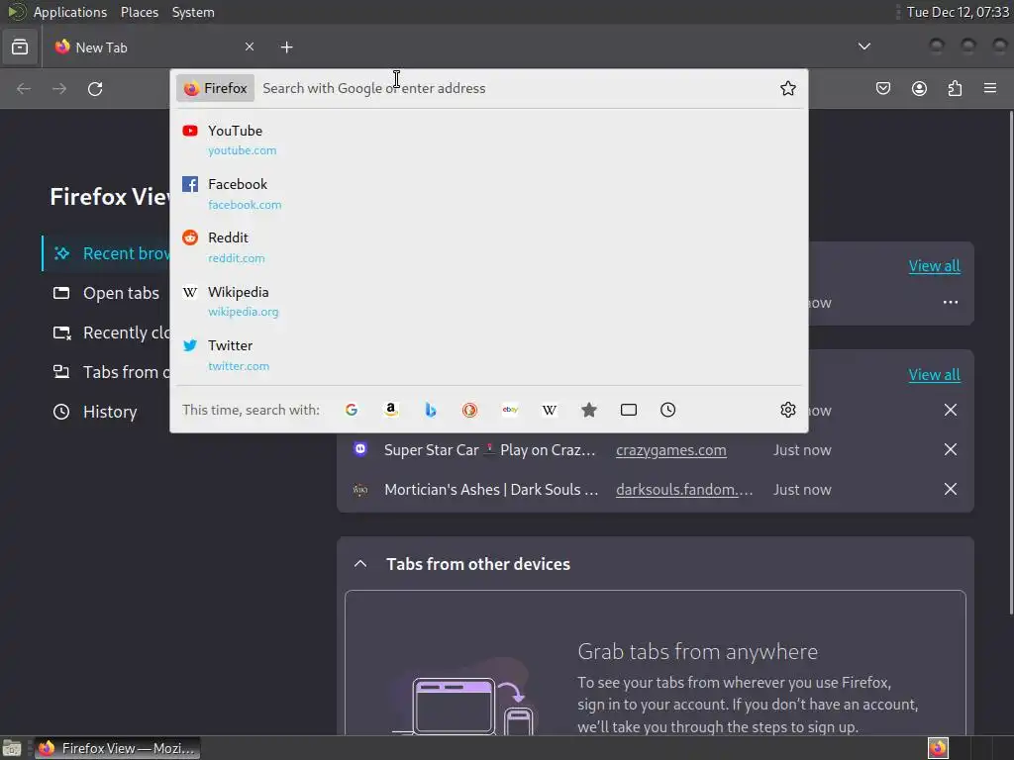Image resolution: width=1014 pixels, height=760 pixels.
Task: Select the Facebook suggestion
Action: [x=489, y=193]
